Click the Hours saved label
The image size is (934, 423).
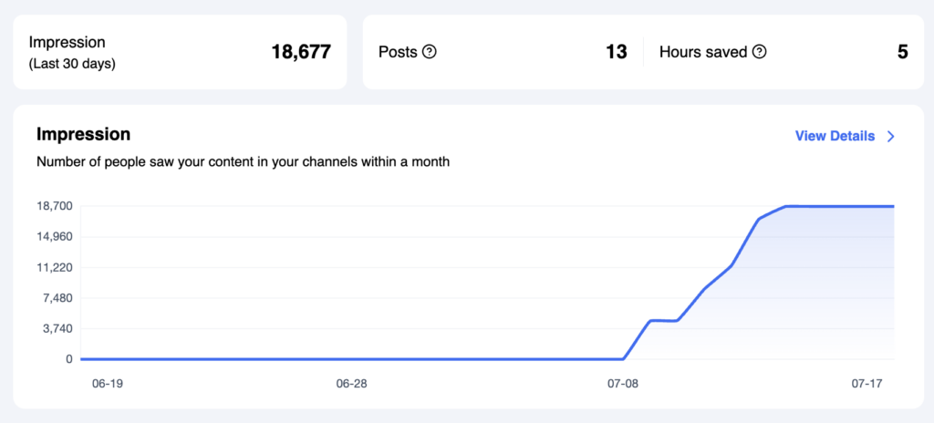(x=702, y=52)
